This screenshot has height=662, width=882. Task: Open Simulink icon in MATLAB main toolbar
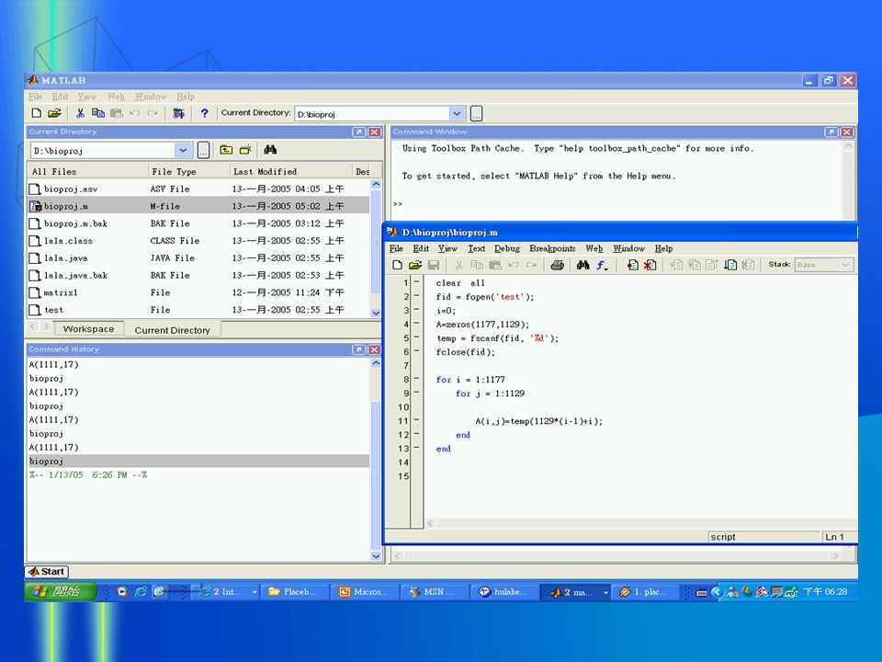(179, 113)
